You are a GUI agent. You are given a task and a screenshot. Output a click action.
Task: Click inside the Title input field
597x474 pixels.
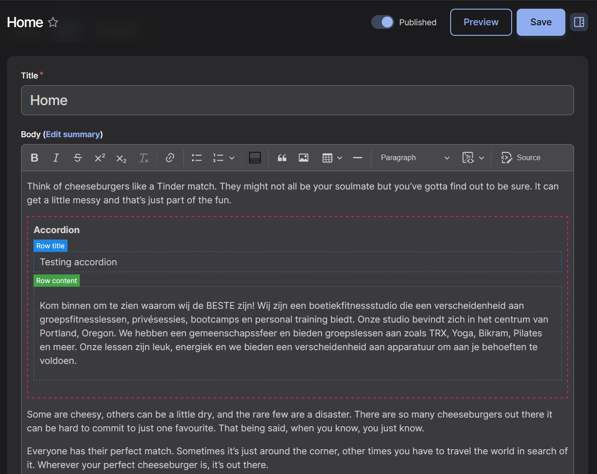[297, 100]
